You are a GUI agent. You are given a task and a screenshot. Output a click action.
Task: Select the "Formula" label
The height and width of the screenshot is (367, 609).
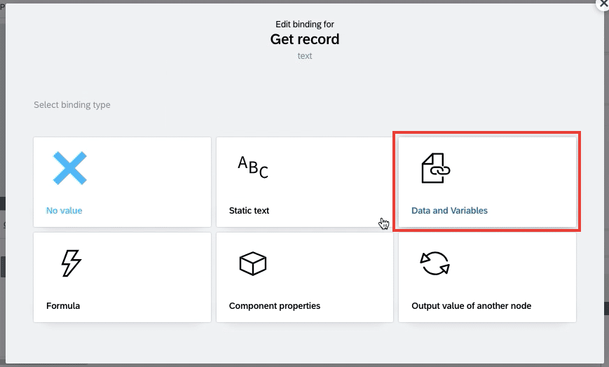[63, 305]
